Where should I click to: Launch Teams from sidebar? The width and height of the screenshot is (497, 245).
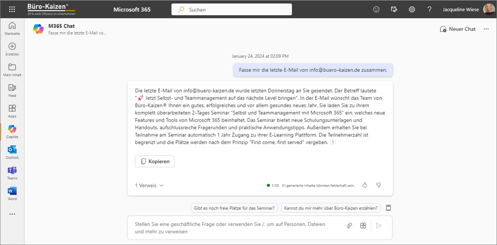tap(12, 173)
